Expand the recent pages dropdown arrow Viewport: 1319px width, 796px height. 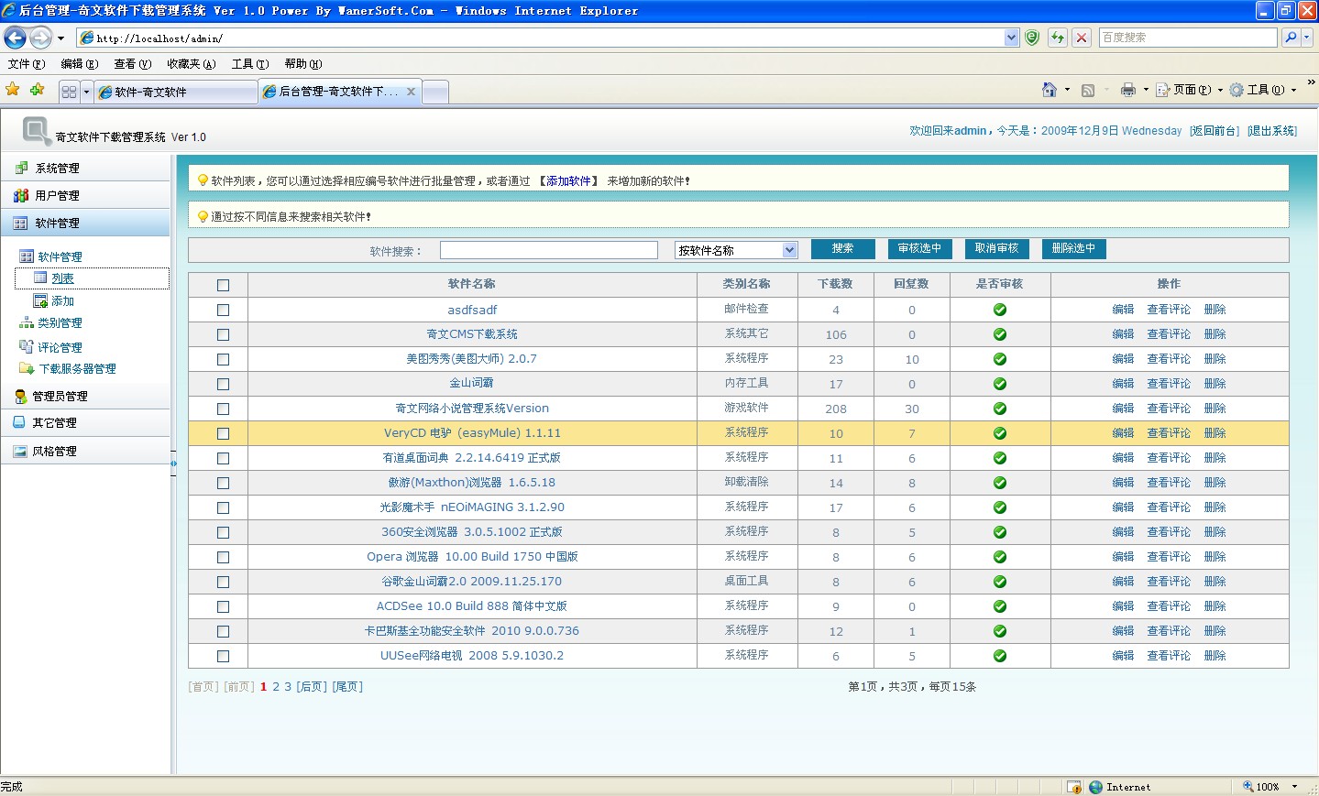click(x=60, y=38)
